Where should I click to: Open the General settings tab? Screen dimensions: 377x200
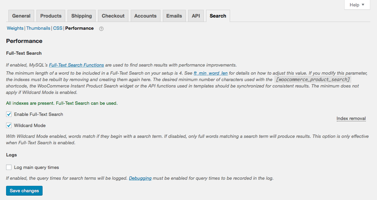click(x=21, y=16)
